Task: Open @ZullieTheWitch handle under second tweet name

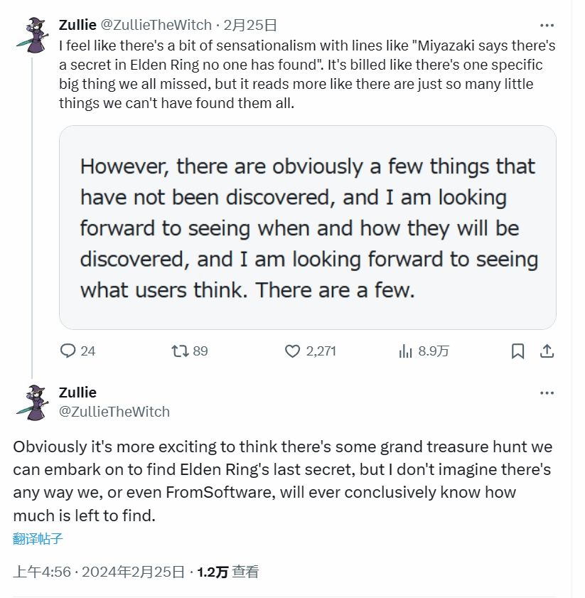Action: (114, 411)
